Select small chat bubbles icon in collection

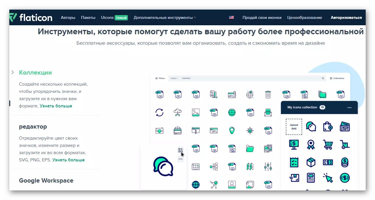coord(311,127)
